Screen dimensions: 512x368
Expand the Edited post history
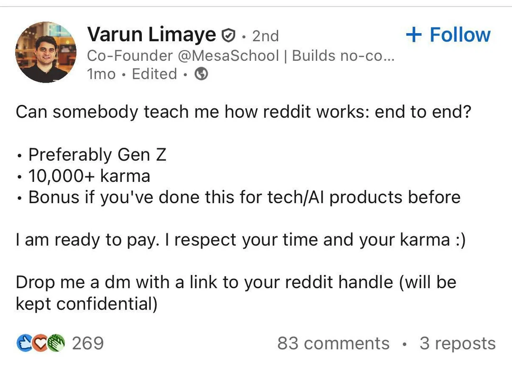tap(154, 74)
